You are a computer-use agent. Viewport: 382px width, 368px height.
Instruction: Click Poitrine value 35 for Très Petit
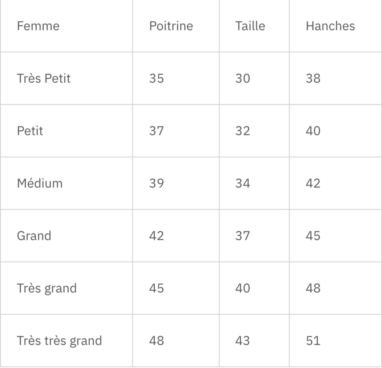pyautogui.click(x=156, y=78)
